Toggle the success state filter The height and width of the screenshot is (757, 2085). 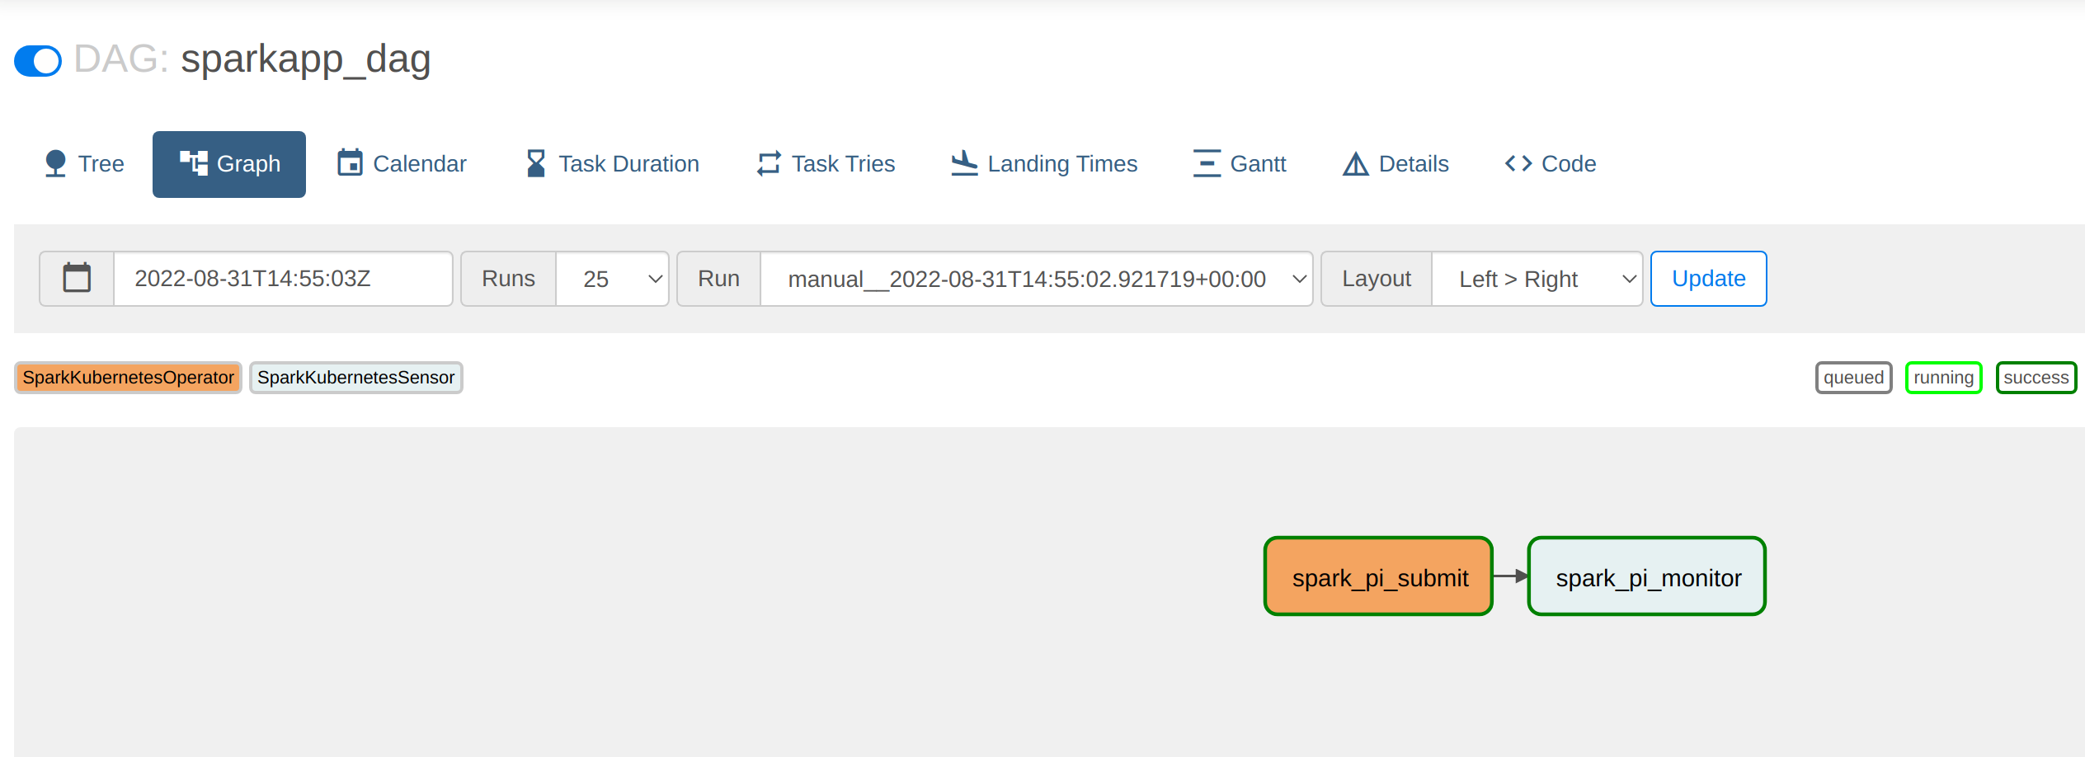tap(2036, 378)
